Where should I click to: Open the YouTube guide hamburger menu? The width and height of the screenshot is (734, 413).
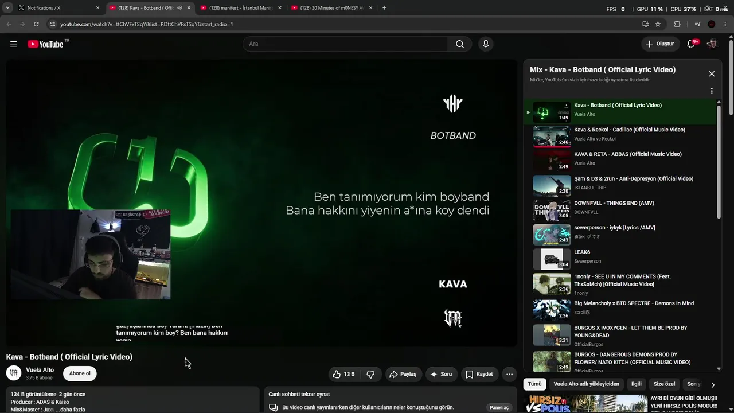tap(14, 44)
